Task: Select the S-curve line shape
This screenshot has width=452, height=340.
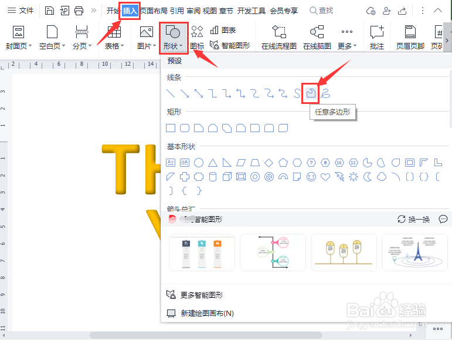Action: point(297,93)
